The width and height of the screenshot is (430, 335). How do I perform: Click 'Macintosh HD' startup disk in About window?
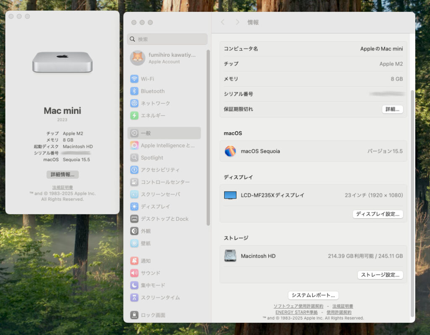pyautogui.click(x=78, y=147)
